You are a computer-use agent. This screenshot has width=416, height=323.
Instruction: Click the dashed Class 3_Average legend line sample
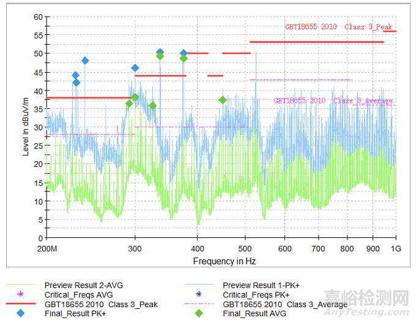[x=199, y=305]
